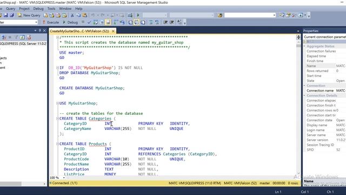Close the Object Explorer panel
The height and width of the screenshot is (195, 346).
(x=44, y=30)
